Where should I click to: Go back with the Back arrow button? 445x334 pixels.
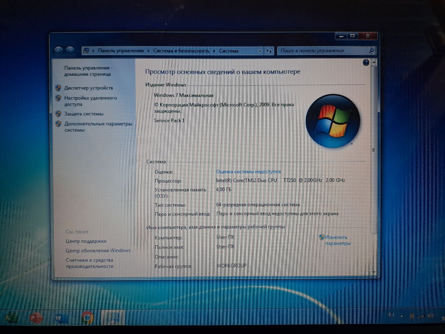[59, 51]
